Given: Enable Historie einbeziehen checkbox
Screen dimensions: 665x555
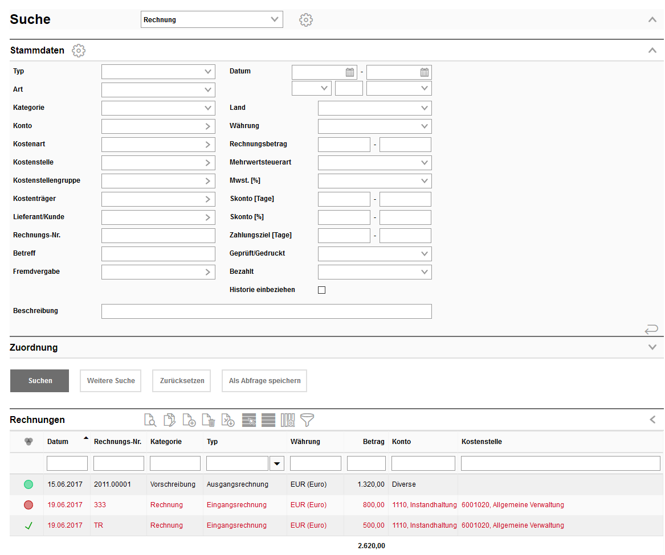Looking at the screenshot, I should pyautogui.click(x=322, y=290).
